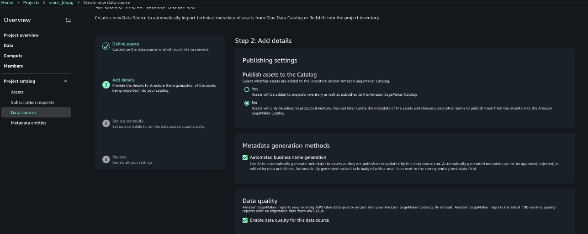The image size is (588, 234).
Task: Click Review step title
Action: 119,157
